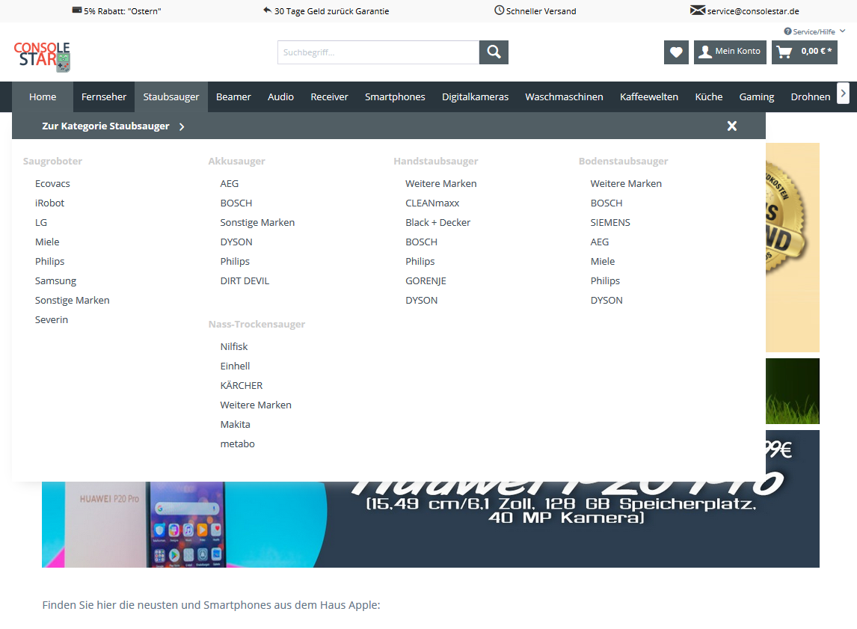
Task: Select iRobot under Saugroboter
Action: (50, 203)
